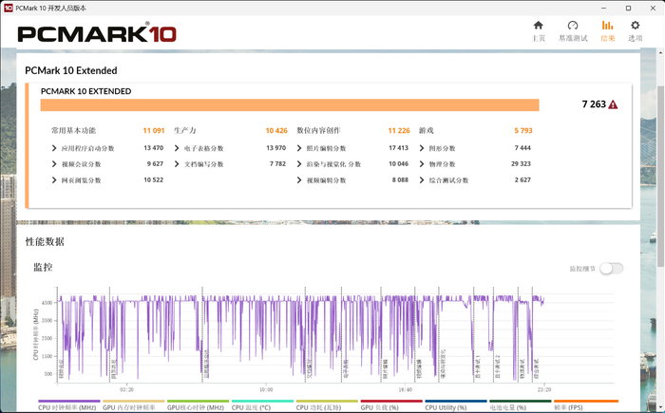Click the 游戏 category heading
This screenshot has height=413, width=665.
coord(427,130)
